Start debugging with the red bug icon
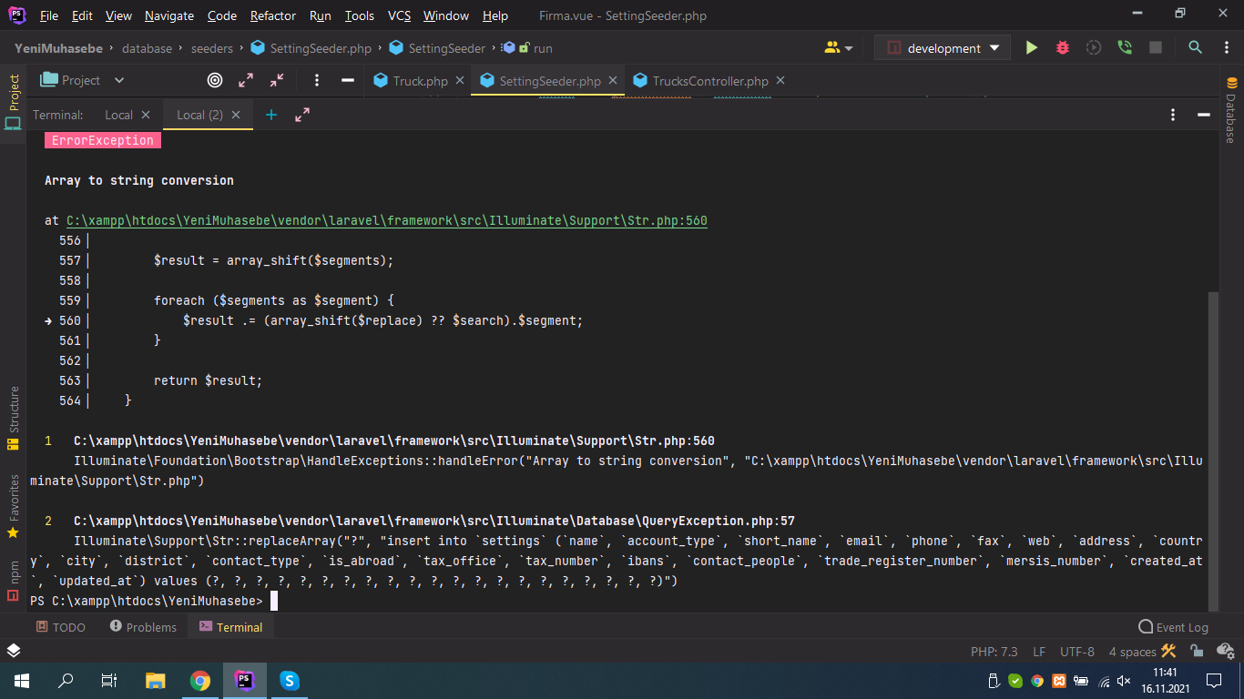The image size is (1244, 699). click(x=1062, y=48)
